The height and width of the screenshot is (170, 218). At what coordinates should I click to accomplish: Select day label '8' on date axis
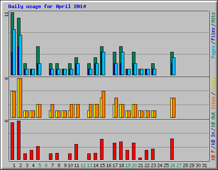pos(59,165)
